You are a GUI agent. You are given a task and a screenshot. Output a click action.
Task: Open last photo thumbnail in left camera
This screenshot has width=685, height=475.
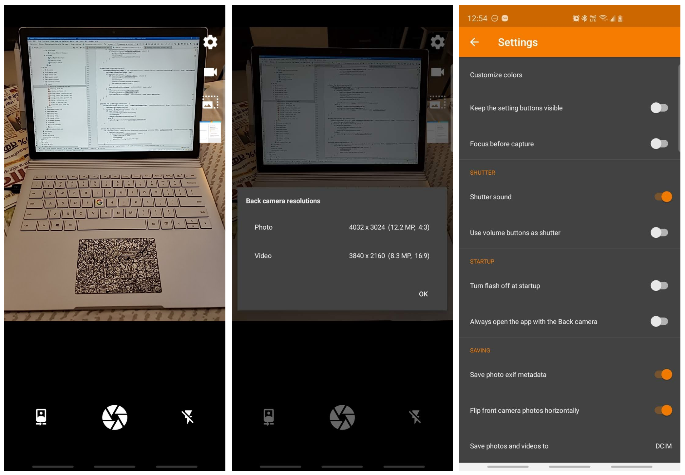tap(210, 132)
